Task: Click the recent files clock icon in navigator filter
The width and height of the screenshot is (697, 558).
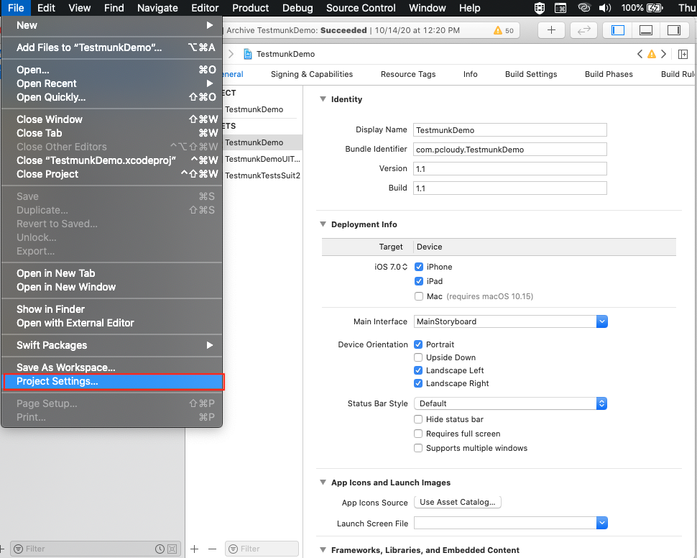Action: point(160,549)
